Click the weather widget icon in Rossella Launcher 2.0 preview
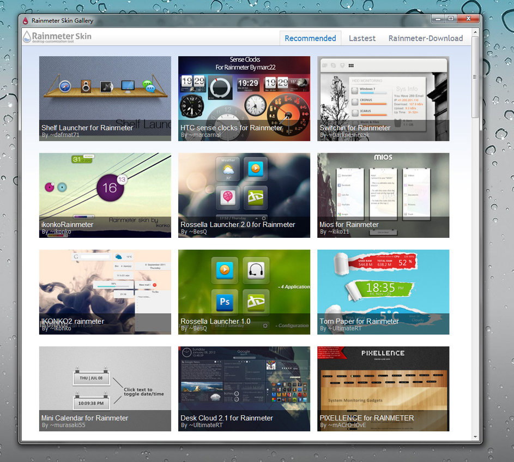The image size is (514, 462). [x=228, y=169]
